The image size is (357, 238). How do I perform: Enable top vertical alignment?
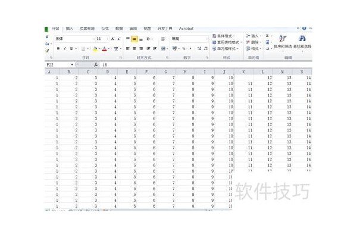tap(128, 39)
